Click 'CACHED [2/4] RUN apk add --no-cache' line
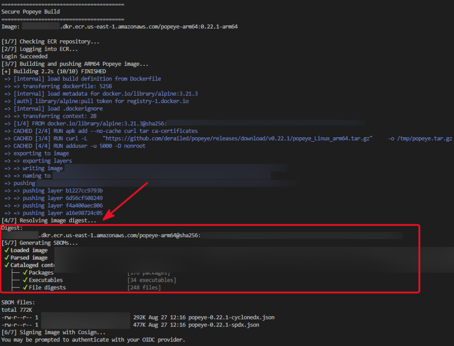Image resolution: width=454 pixels, height=346 pixels. (101, 131)
